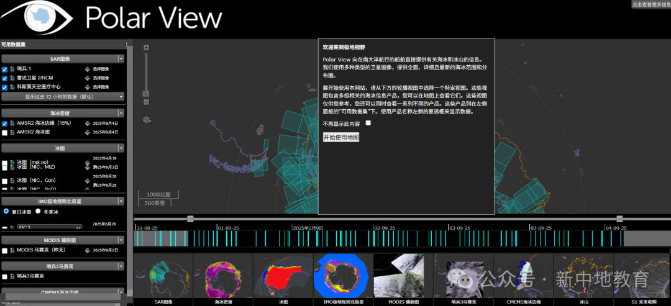Click legend icon beside AMSR2 海冰边缘（15%）
This screenshot has height=306, width=671.
[x=12, y=124]
